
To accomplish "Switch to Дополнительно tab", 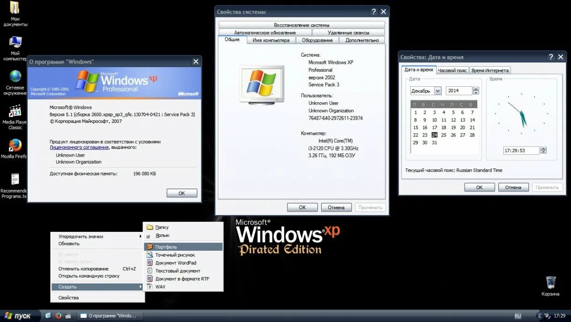I will click(x=362, y=40).
